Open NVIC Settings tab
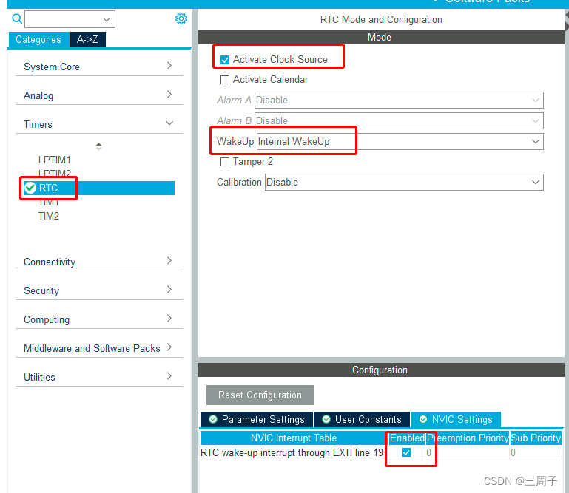 click(x=456, y=419)
